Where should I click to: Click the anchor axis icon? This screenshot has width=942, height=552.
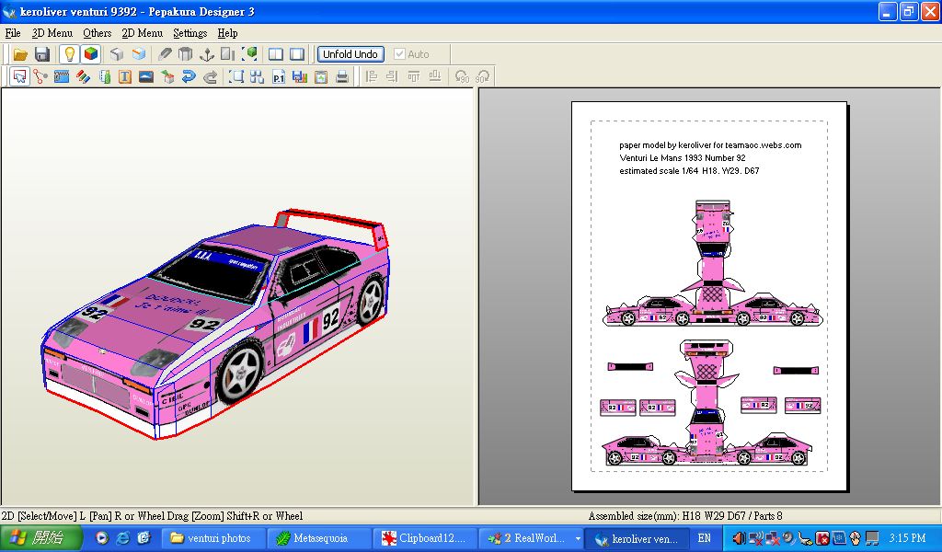tap(207, 54)
